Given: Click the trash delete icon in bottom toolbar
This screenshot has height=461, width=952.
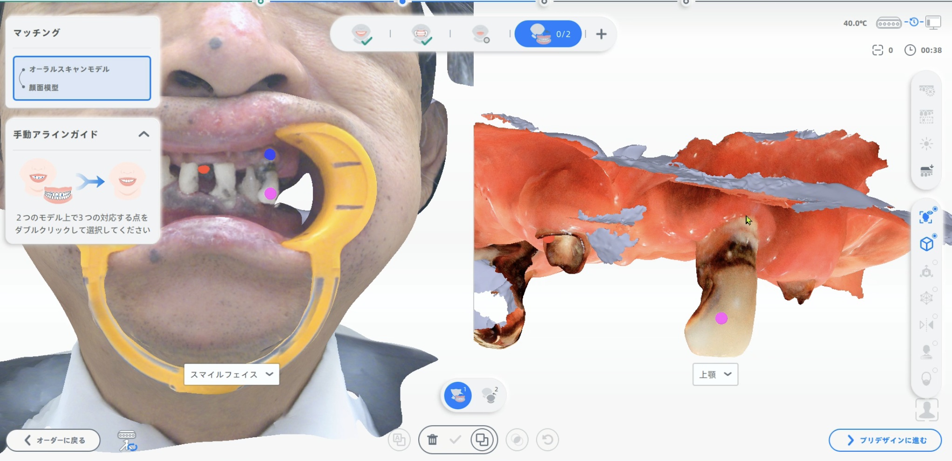Looking at the screenshot, I should 432,440.
